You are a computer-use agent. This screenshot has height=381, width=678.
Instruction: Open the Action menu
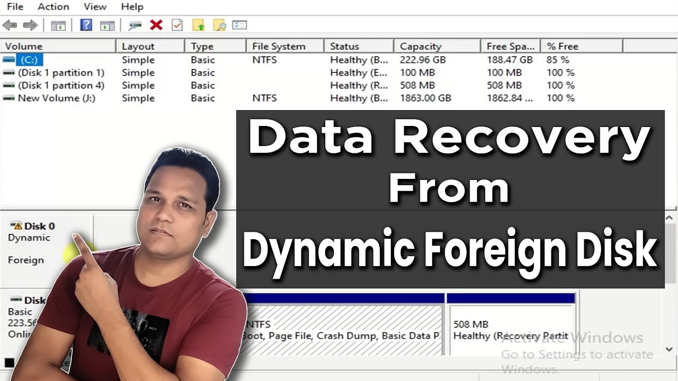[x=53, y=6]
